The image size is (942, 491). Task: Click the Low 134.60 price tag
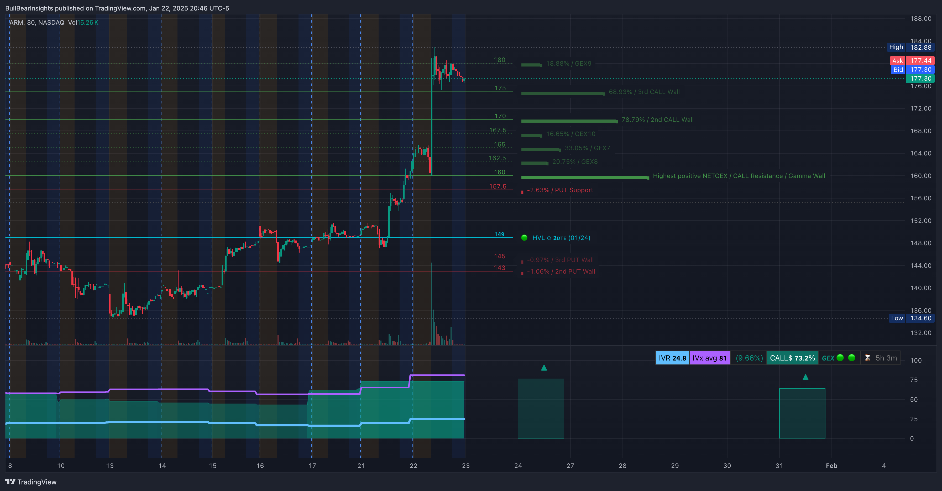tap(911, 318)
